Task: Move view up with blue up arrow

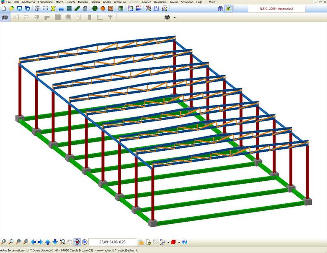Action: pyautogui.click(x=48, y=242)
